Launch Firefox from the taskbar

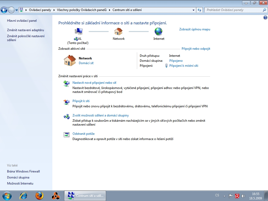tap(40, 196)
